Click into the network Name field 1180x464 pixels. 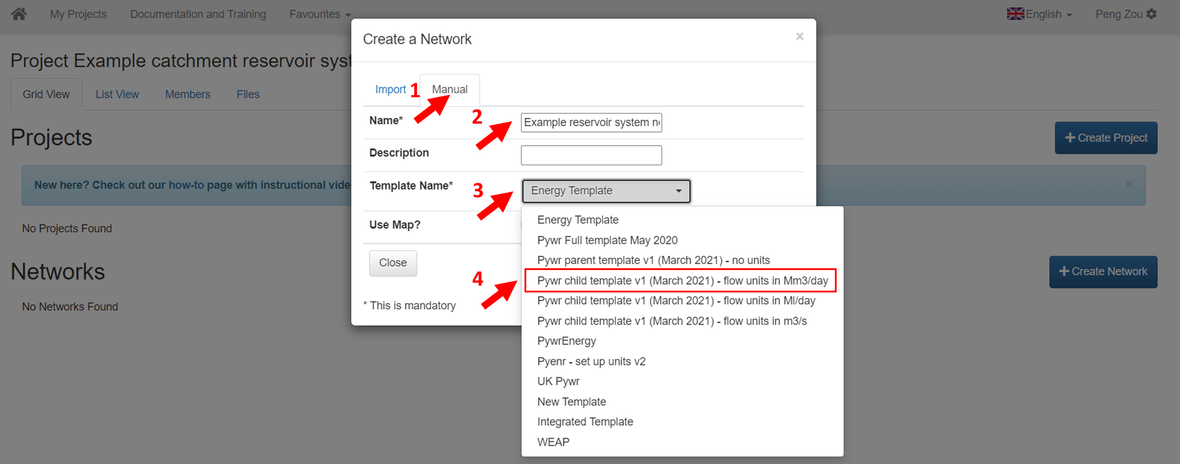591,123
